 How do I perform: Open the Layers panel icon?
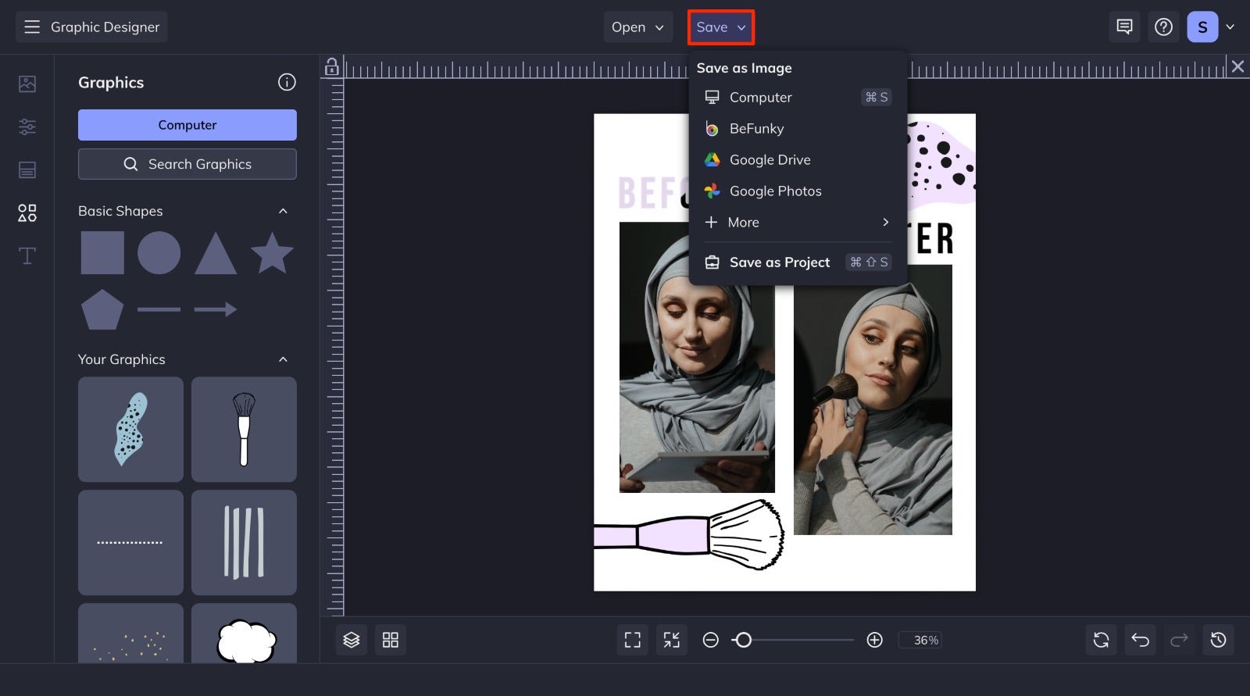(352, 640)
